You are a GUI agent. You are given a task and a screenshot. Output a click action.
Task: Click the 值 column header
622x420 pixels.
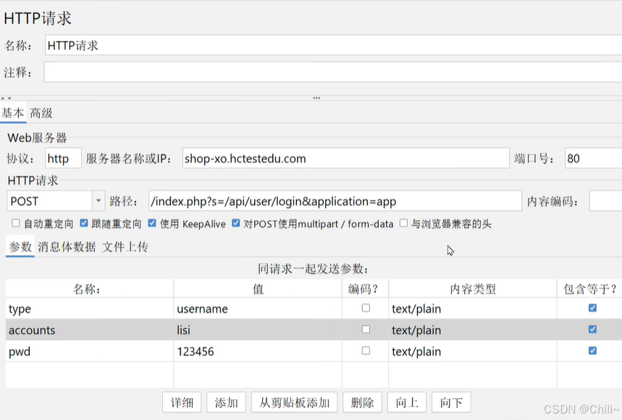tap(258, 289)
